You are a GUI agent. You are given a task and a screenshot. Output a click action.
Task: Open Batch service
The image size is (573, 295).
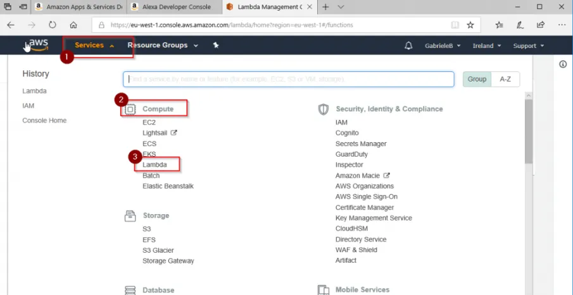(x=151, y=176)
